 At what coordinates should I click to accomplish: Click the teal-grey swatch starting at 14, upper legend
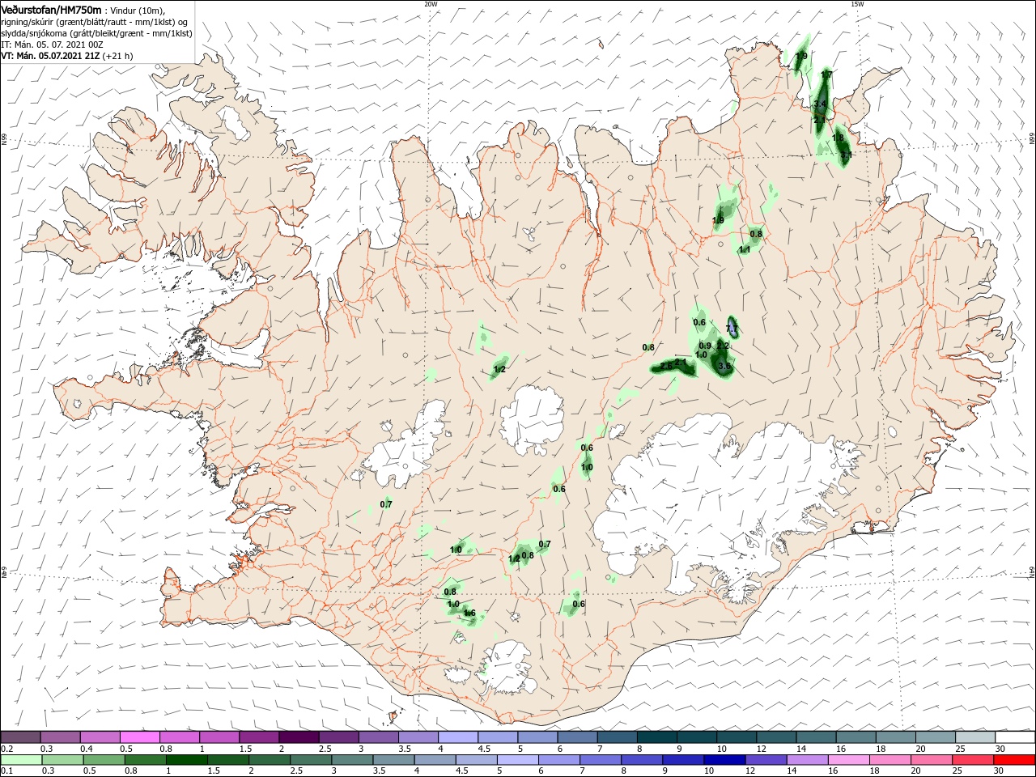tap(817, 737)
